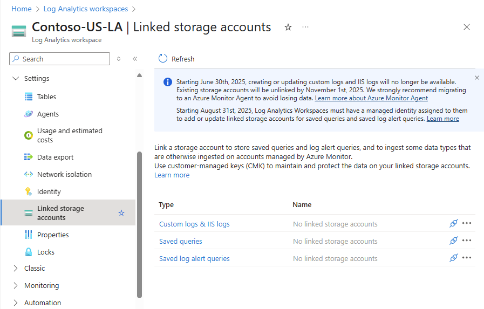484x309 pixels.
Task: Click link icon for Custom logs & IIS logs
Action: pos(454,224)
